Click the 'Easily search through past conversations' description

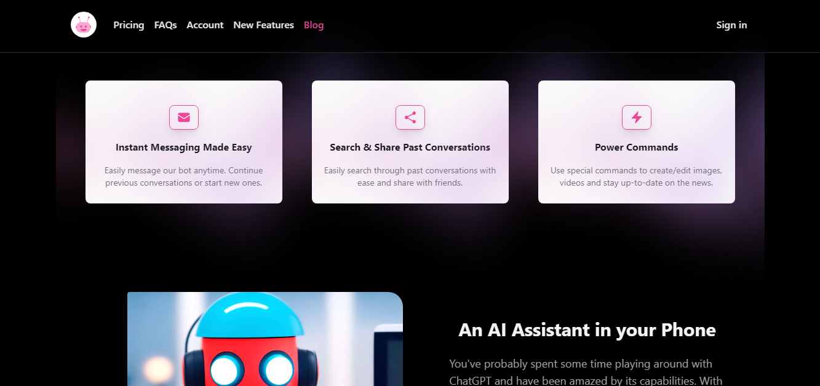pos(410,176)
